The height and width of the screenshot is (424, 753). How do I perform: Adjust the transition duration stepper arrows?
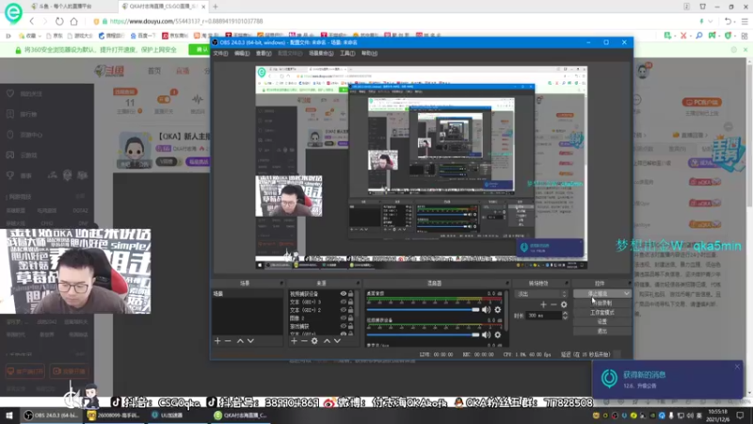pyautogui.click(x=565, y=316)
